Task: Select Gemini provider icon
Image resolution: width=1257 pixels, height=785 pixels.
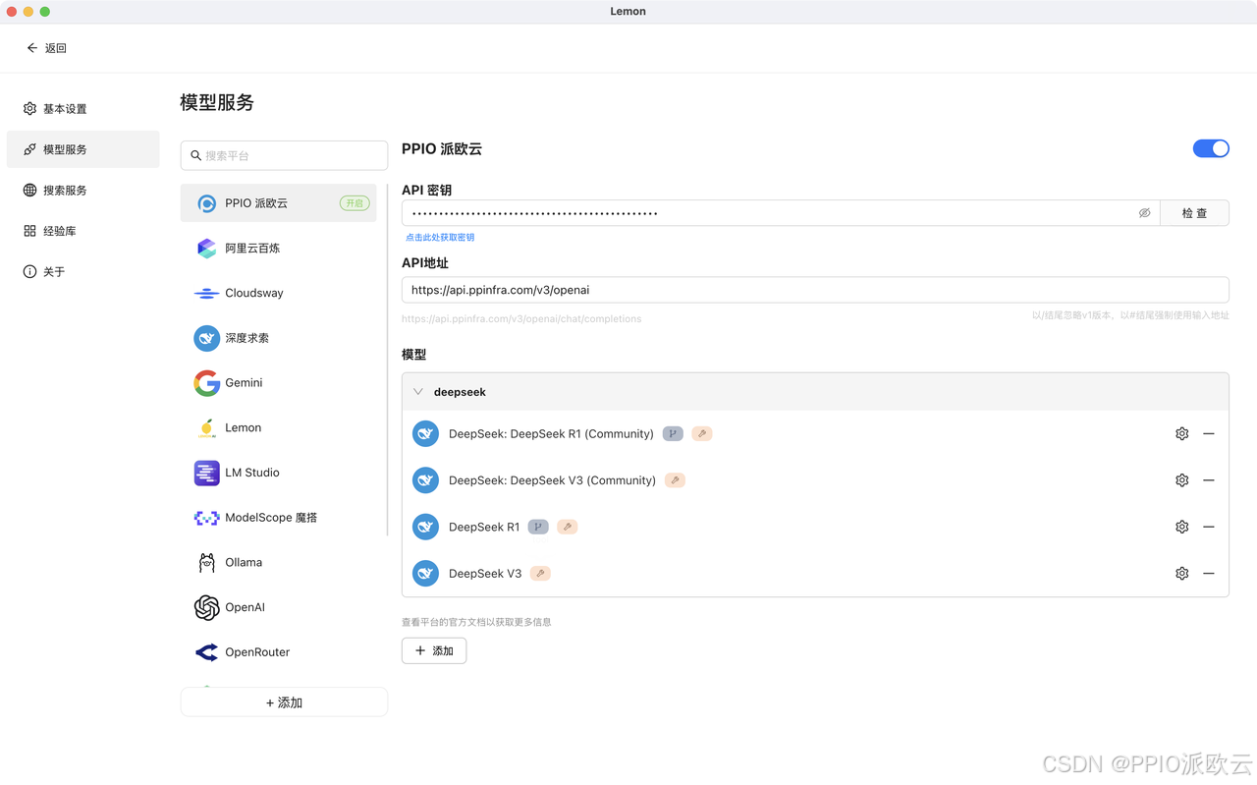Action: click(206, 383)
